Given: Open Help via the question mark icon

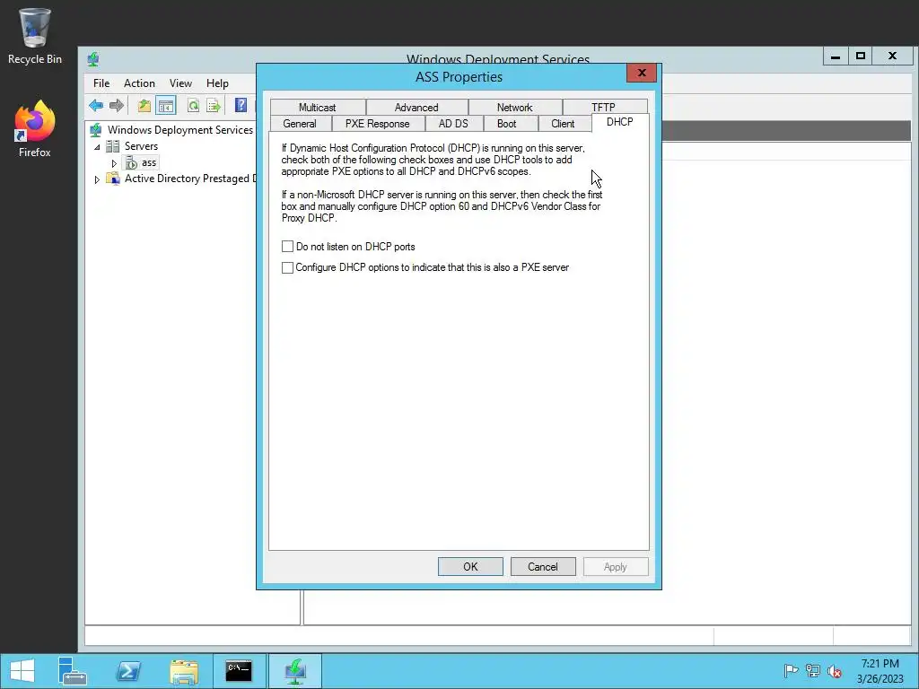Looking at the screenshot, I should pyautogui.click(x=241, y=105).
